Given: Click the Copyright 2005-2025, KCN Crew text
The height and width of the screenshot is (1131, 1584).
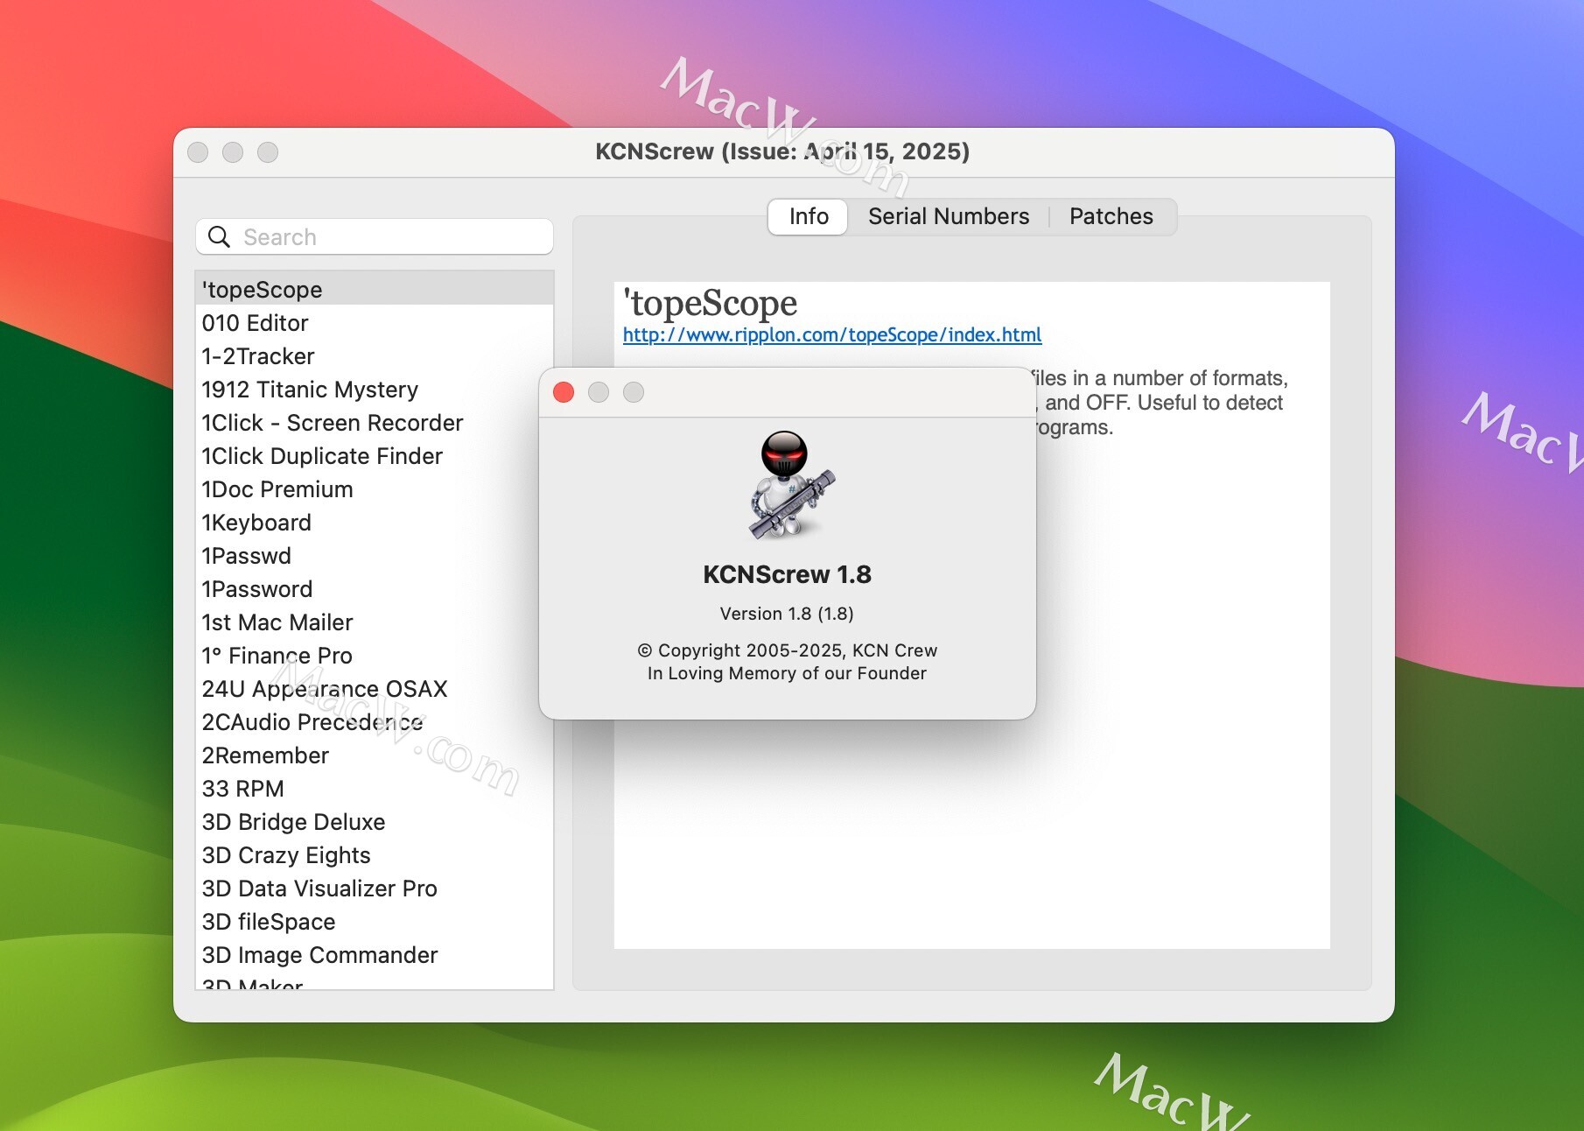Looking at the screenshot, I should point(787,650).
